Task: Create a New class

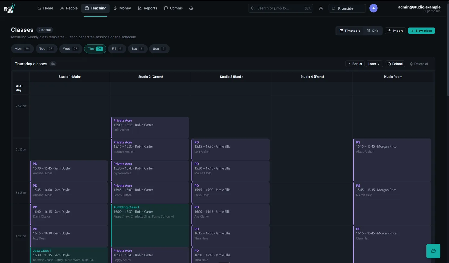Action: coord(421,31)
